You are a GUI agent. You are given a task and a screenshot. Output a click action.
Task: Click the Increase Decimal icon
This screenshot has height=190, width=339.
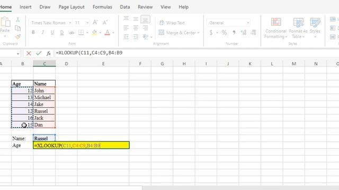pyautogui.click(x=244, y=33)
